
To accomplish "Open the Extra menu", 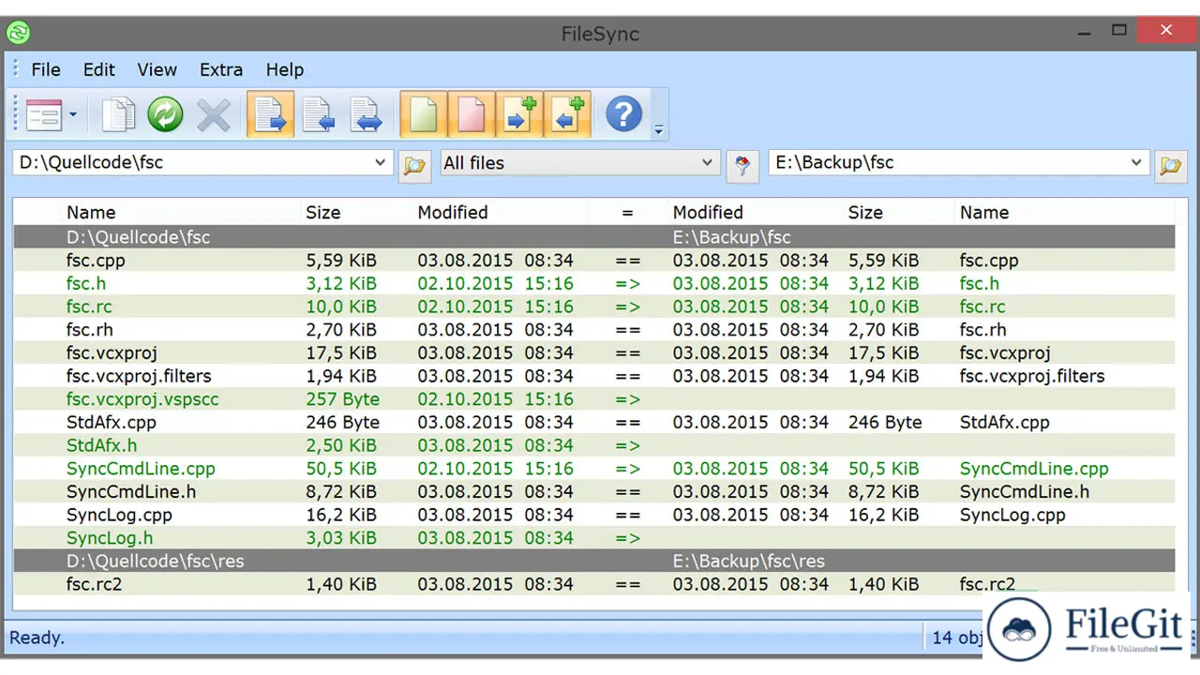I will pos(221,69).
